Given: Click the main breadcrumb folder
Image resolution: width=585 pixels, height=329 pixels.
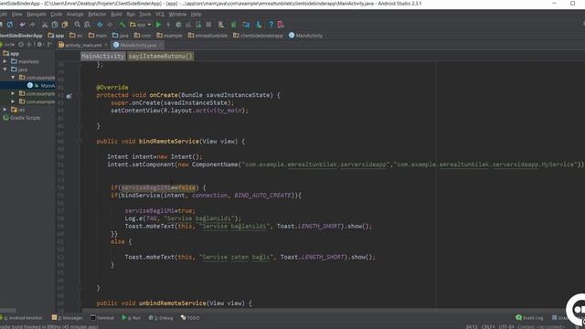Looking at the screenshot, I should coord(98,36).
